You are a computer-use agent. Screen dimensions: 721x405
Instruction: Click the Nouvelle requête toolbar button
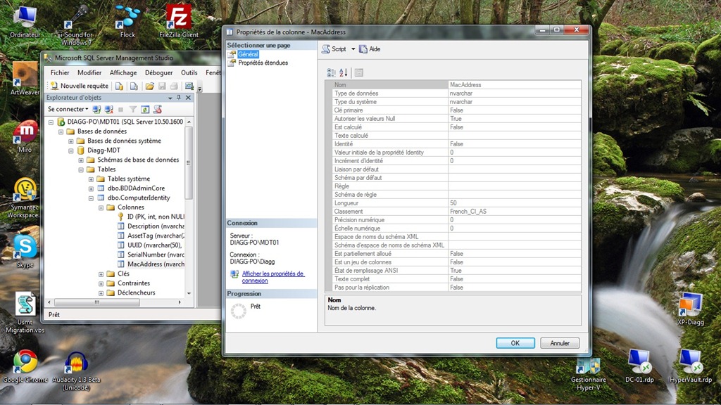(79, 86)
